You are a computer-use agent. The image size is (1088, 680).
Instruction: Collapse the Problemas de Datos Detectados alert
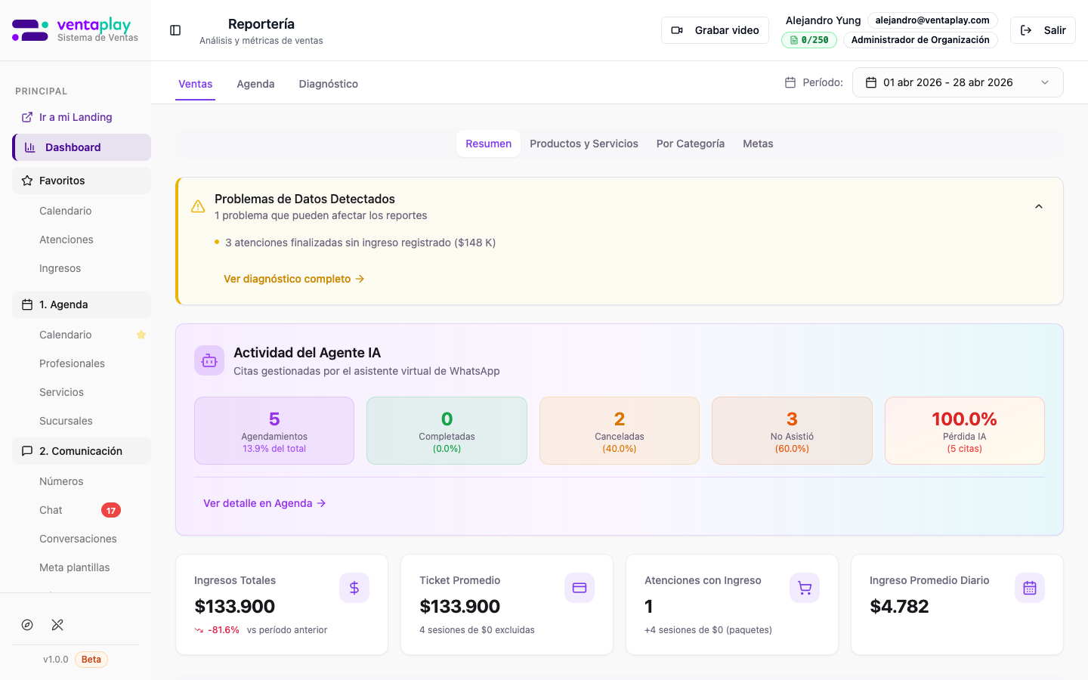coord(1039,206)
